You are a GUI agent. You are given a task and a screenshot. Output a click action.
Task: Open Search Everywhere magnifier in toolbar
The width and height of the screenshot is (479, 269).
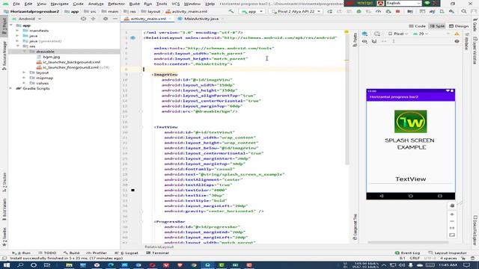pyautogui.click(x=464, y=11)
